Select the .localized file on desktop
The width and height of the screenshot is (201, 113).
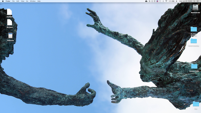pyautogui.click(x=10, y=12)
